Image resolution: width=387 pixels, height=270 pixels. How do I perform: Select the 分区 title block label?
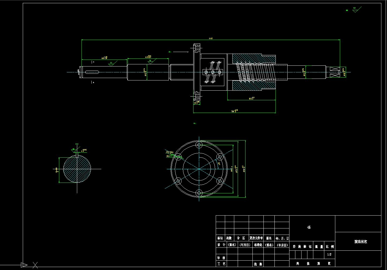click(241, 238)
